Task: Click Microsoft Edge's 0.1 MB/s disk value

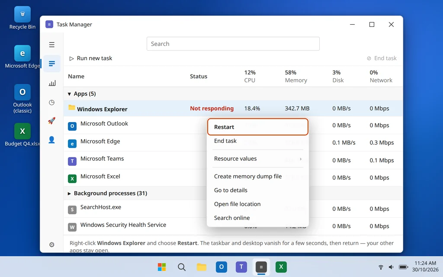Action: point(344,143)
